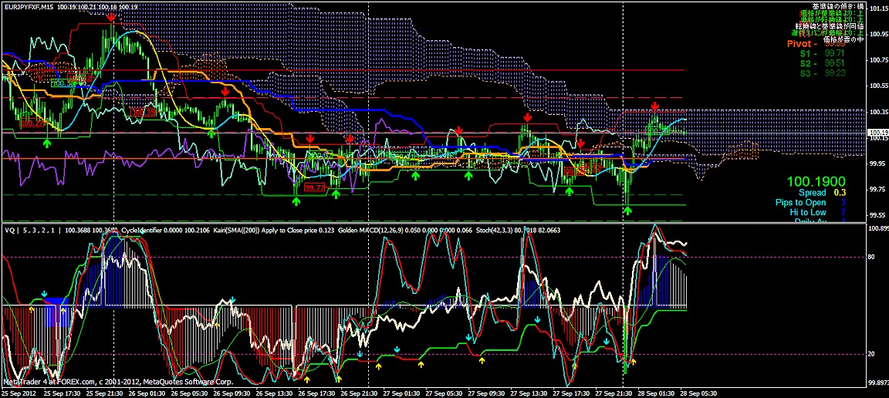The height and width of the screenshot is (398, 889).
Task: Click the red down arrow above the final rally top
Action: (x=654, y=105)
